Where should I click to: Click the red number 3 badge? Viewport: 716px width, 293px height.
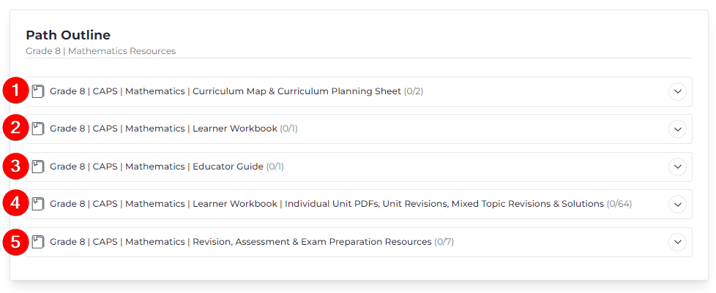coord(15,166)
